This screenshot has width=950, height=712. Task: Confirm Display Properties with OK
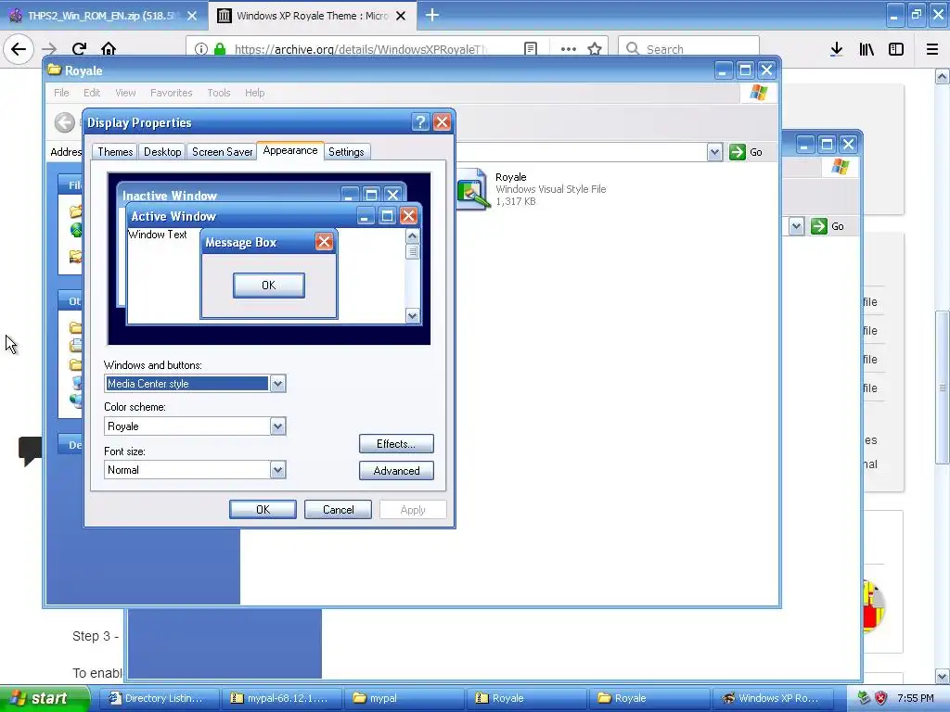263,510
